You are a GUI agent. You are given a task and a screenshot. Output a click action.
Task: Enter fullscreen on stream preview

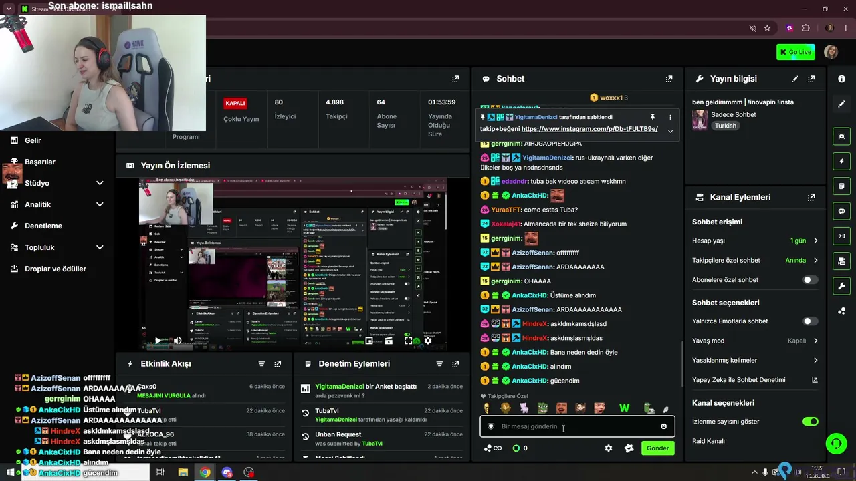pos(408,341)
